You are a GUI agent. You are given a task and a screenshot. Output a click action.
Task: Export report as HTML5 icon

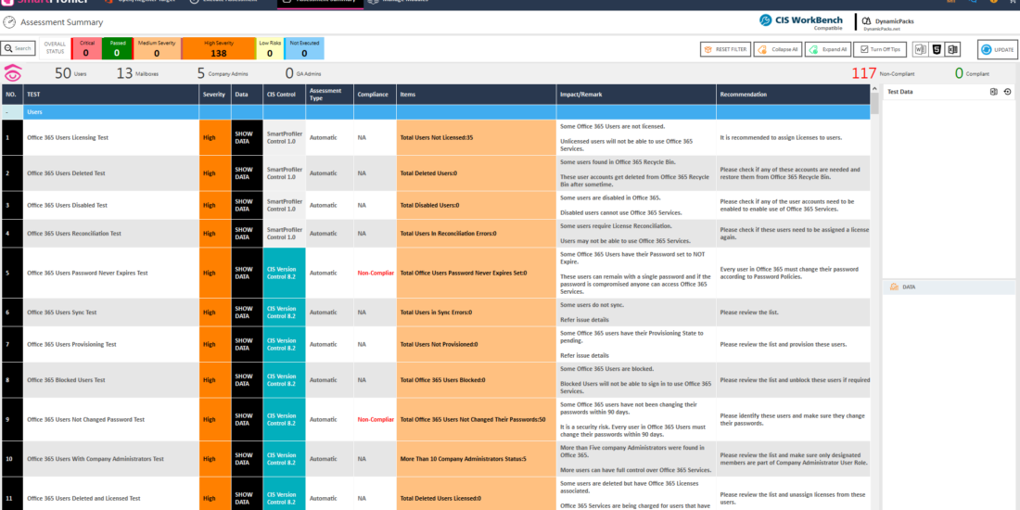[x=937, y=49]
